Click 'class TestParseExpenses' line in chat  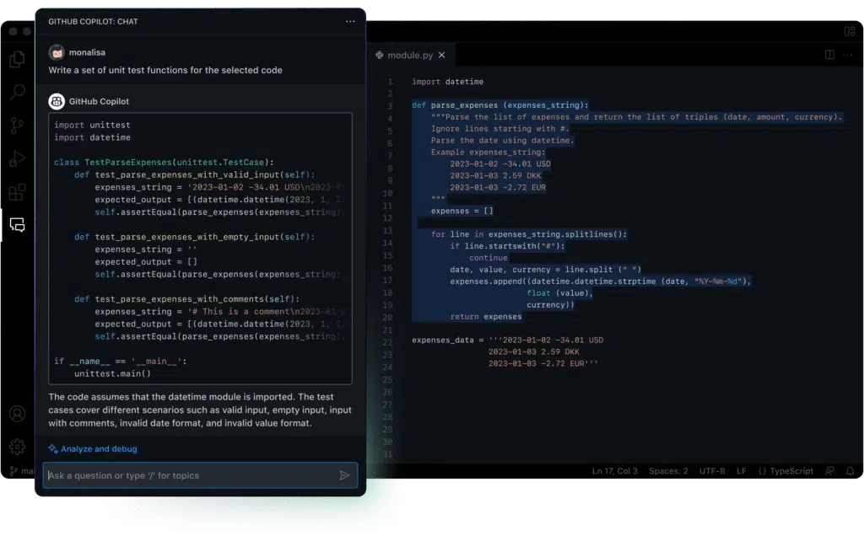point(164,163)
